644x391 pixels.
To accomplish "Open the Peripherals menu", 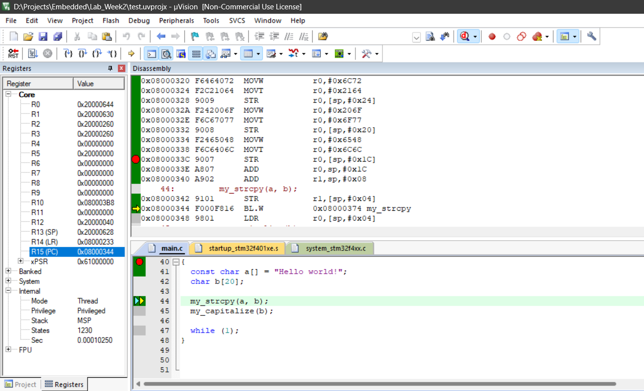I will [x=176, y=21].
